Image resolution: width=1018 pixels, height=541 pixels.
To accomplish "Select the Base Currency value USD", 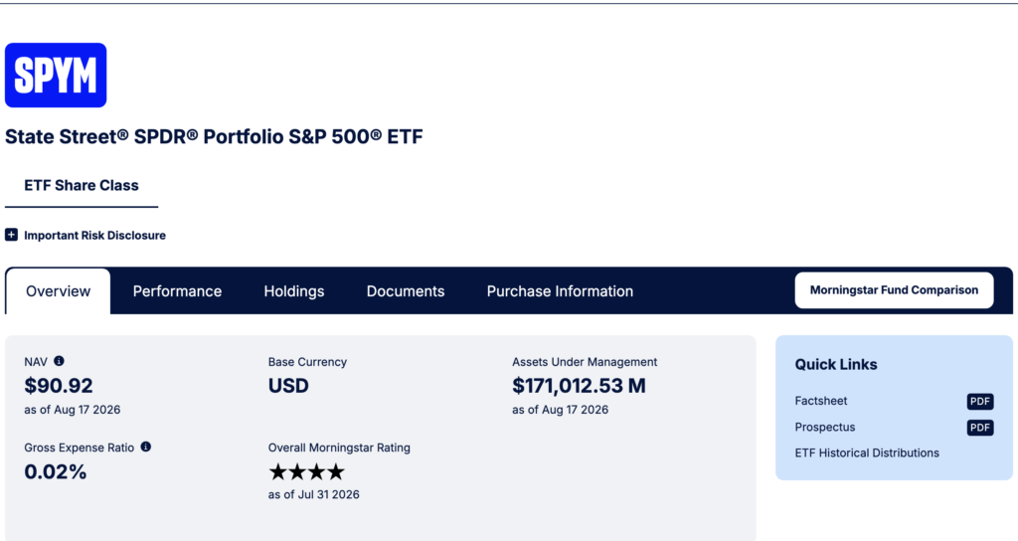I will pos(288,386).
